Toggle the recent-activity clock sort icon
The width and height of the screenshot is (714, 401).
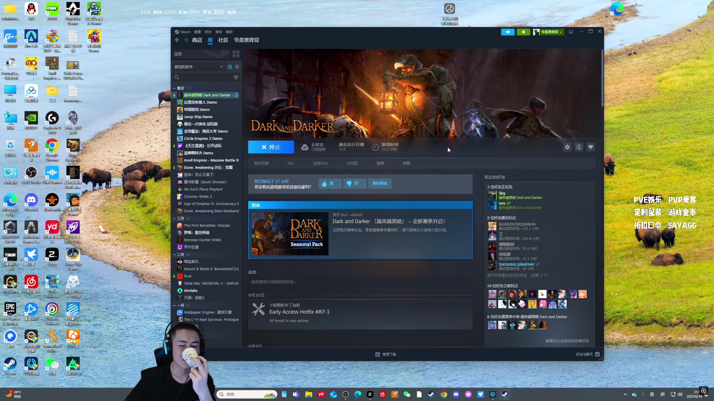click(x=230, y=67)
